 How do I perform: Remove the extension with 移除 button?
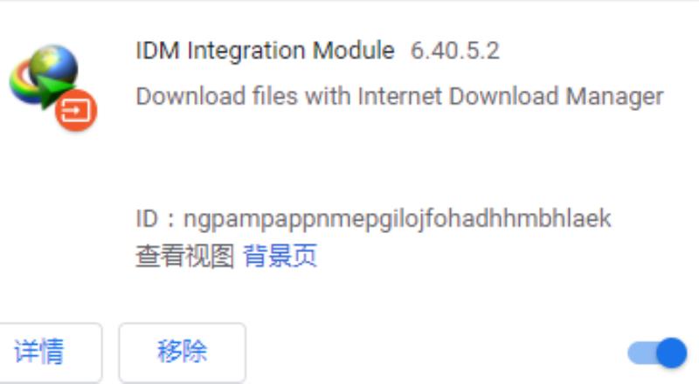pos(183,352)
